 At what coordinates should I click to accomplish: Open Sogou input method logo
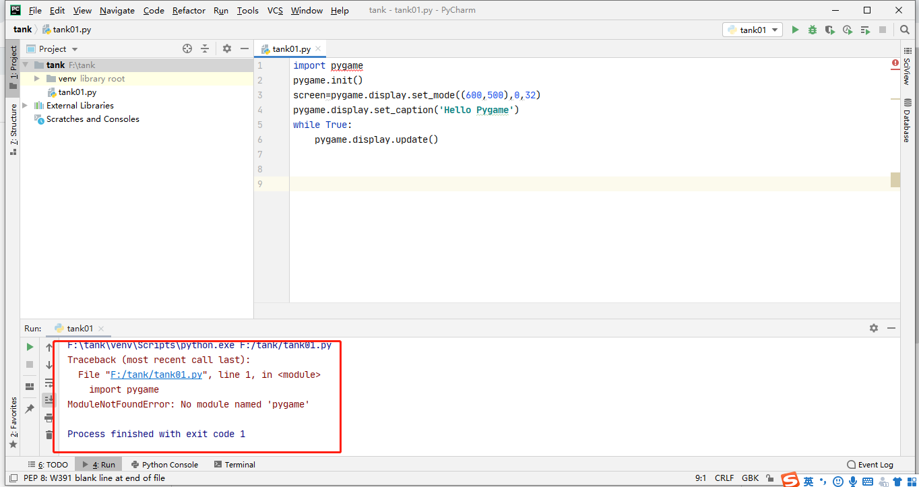point(791,480)
